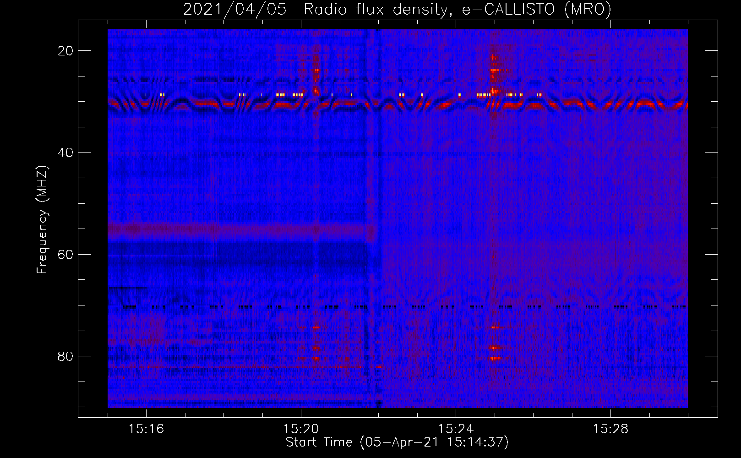Click the '40' frequency tick label
The height and width of the screenshot is (458, 741).
click(x=65, y=153)
